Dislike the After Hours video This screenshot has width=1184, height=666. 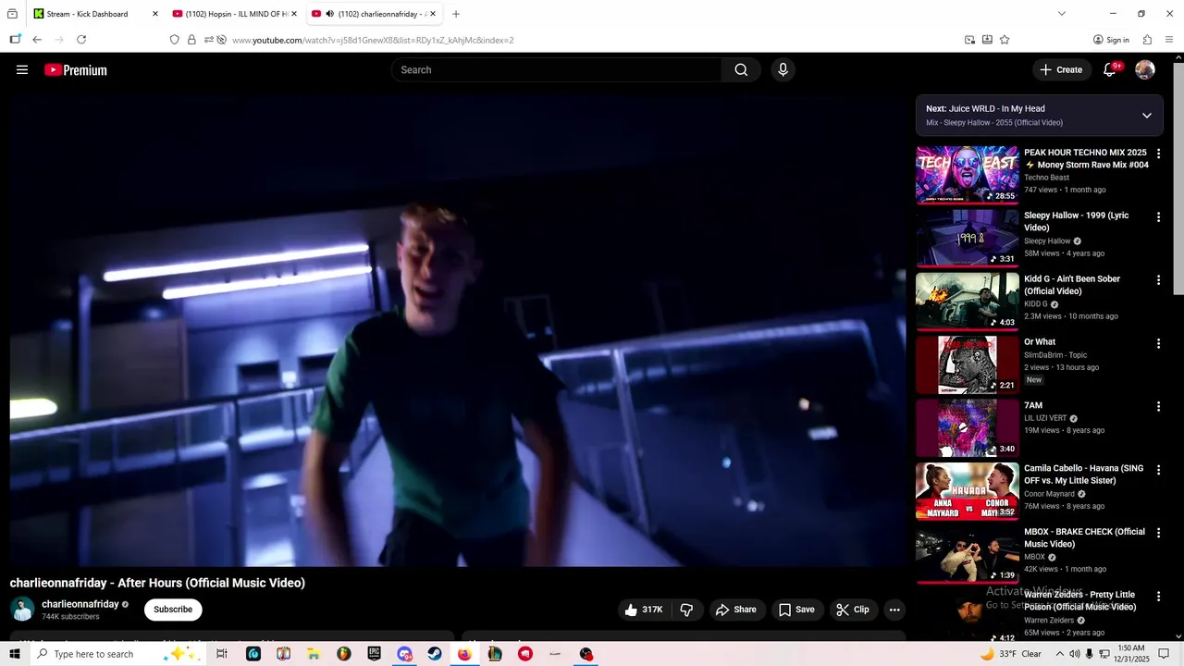click(686, 610)
